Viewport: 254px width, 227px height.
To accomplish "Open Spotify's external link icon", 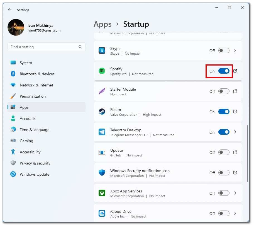I will click(235, 71).
